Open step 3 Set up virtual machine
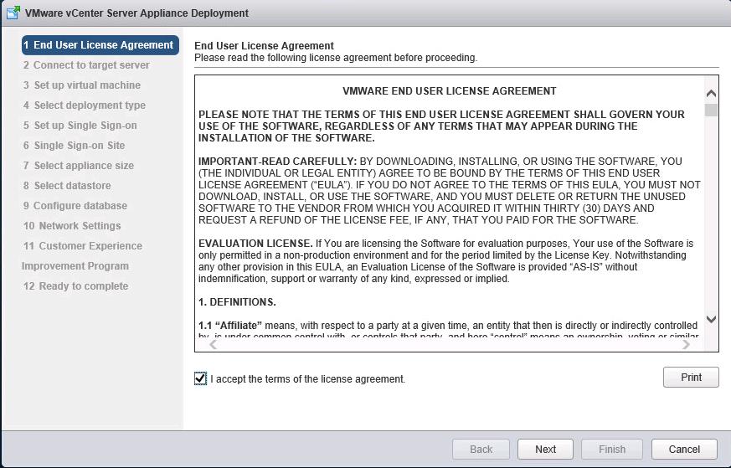The image size is (731, 468). [x=82, y=85]
